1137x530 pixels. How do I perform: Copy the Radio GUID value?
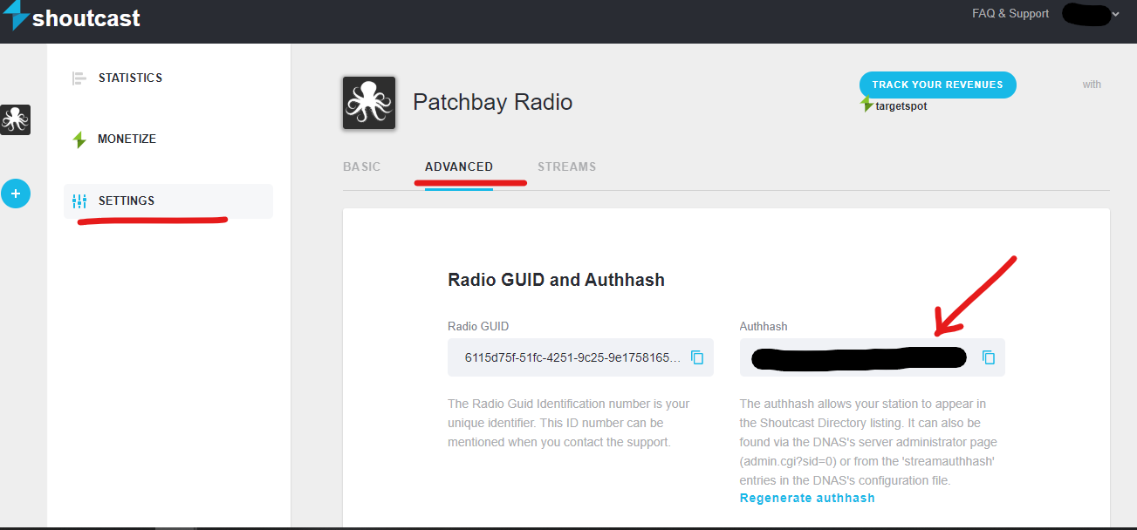click(x=697, y=357)
